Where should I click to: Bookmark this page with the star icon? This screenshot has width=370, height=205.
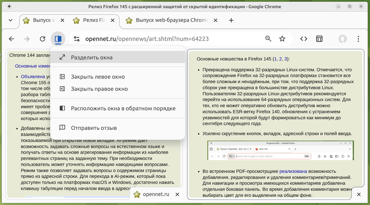tap(282, 39)
